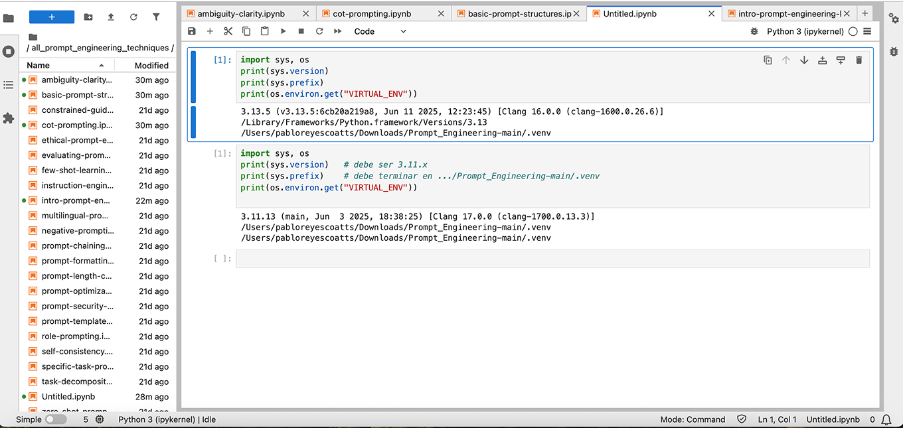
Task: Toggle filter files by name
Action: point(156,17)
